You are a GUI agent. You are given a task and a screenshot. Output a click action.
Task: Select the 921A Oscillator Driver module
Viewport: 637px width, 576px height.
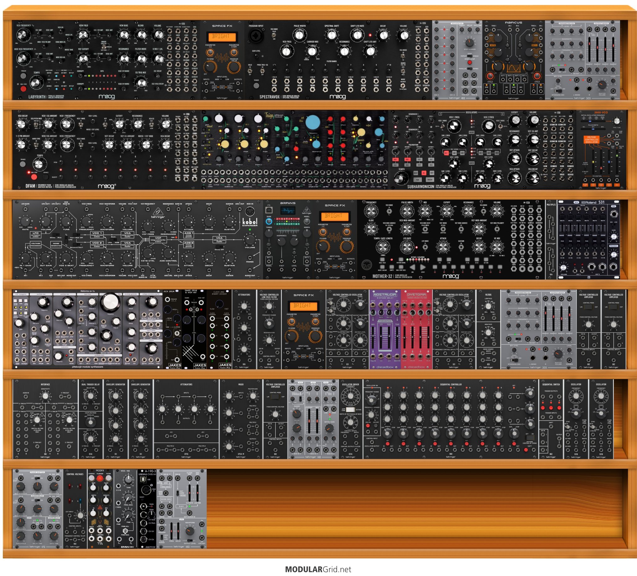(x=350, y=419)
